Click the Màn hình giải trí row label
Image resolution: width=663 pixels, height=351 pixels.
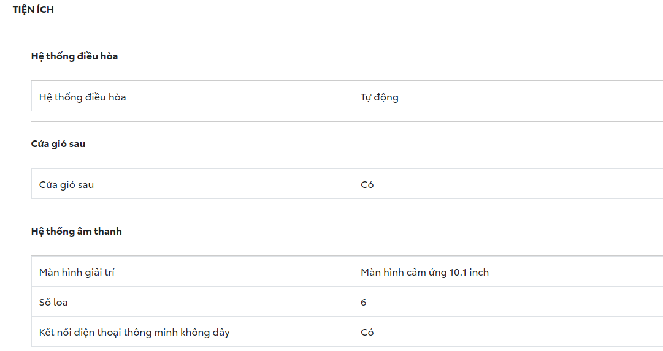point(77,273)
